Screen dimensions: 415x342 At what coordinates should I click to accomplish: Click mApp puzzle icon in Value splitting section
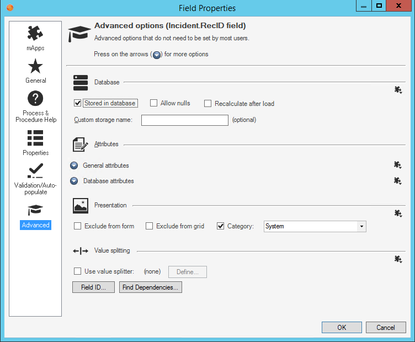tap(398, 259)
